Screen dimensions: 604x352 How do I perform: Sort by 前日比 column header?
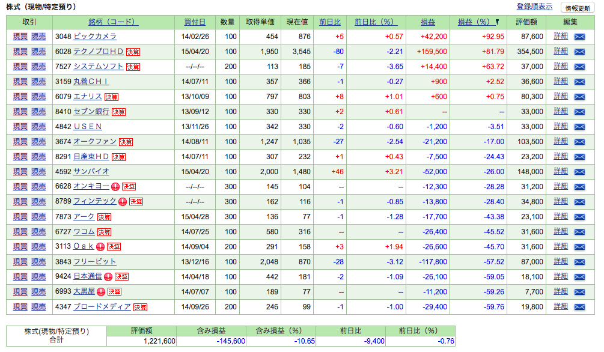coord(330,22)
